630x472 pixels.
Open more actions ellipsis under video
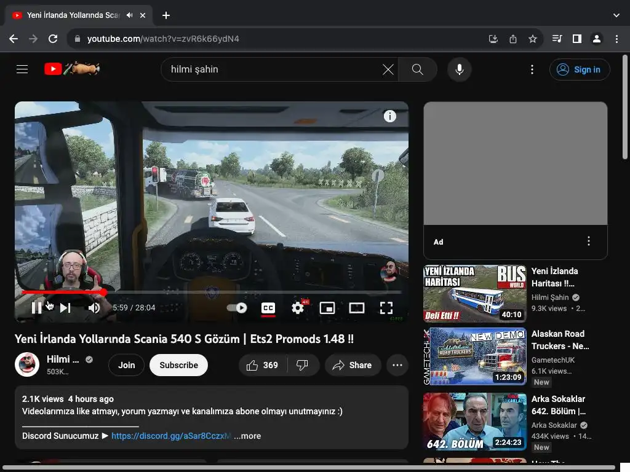(x=397, y=365)
